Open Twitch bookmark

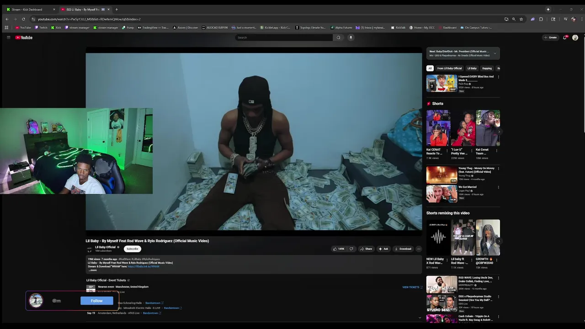pos(41,27)
